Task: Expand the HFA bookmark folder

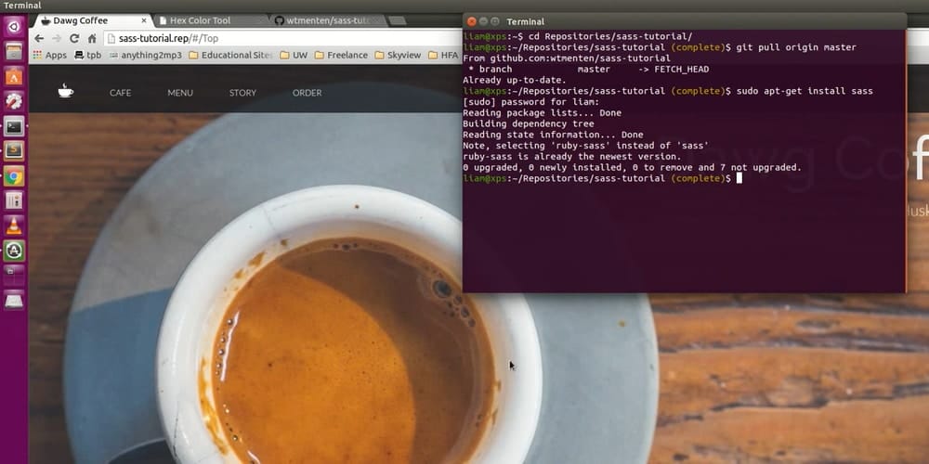Action: 443,55
